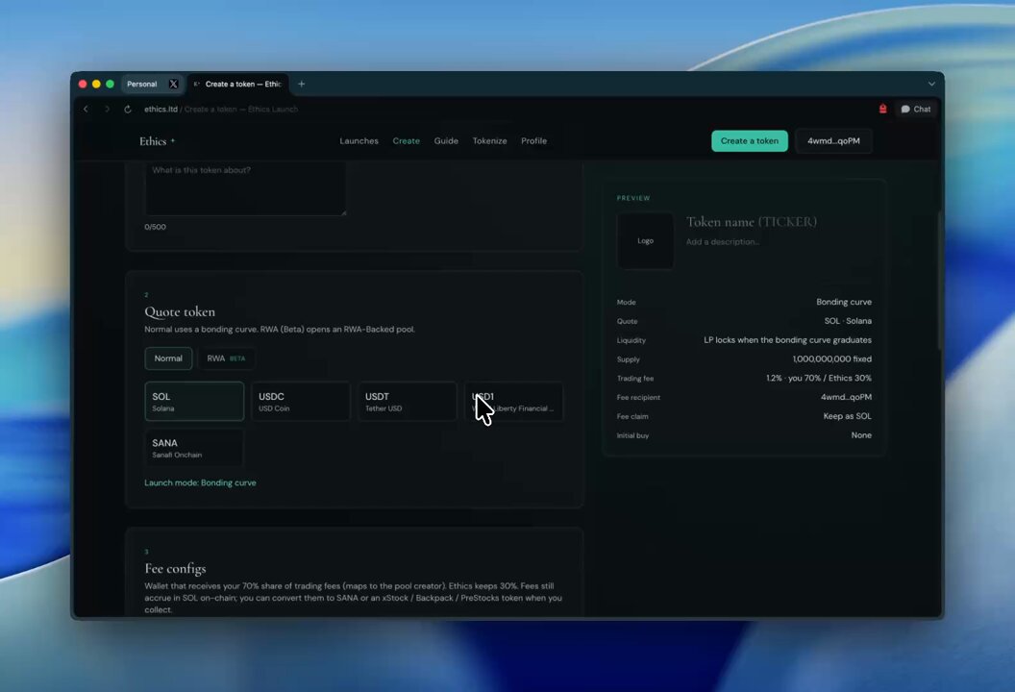Select SANA quote token option

pyautogui.click(x=194, y=448)
